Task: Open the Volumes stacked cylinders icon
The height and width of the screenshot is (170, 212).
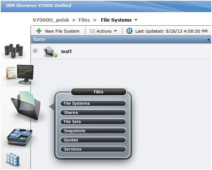Action: (13, 159)
